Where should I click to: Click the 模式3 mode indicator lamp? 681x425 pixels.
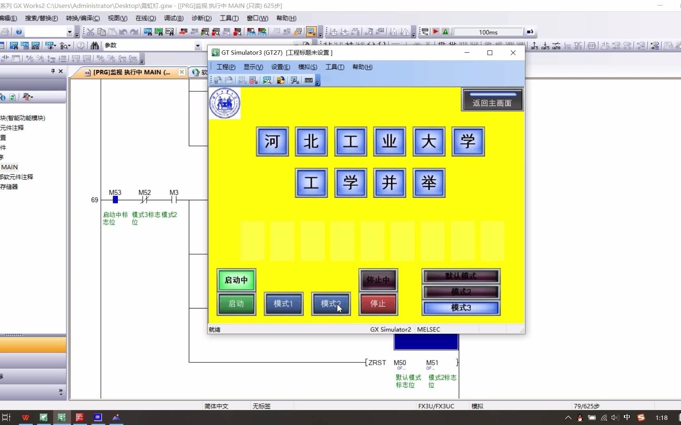click(461, 308)
